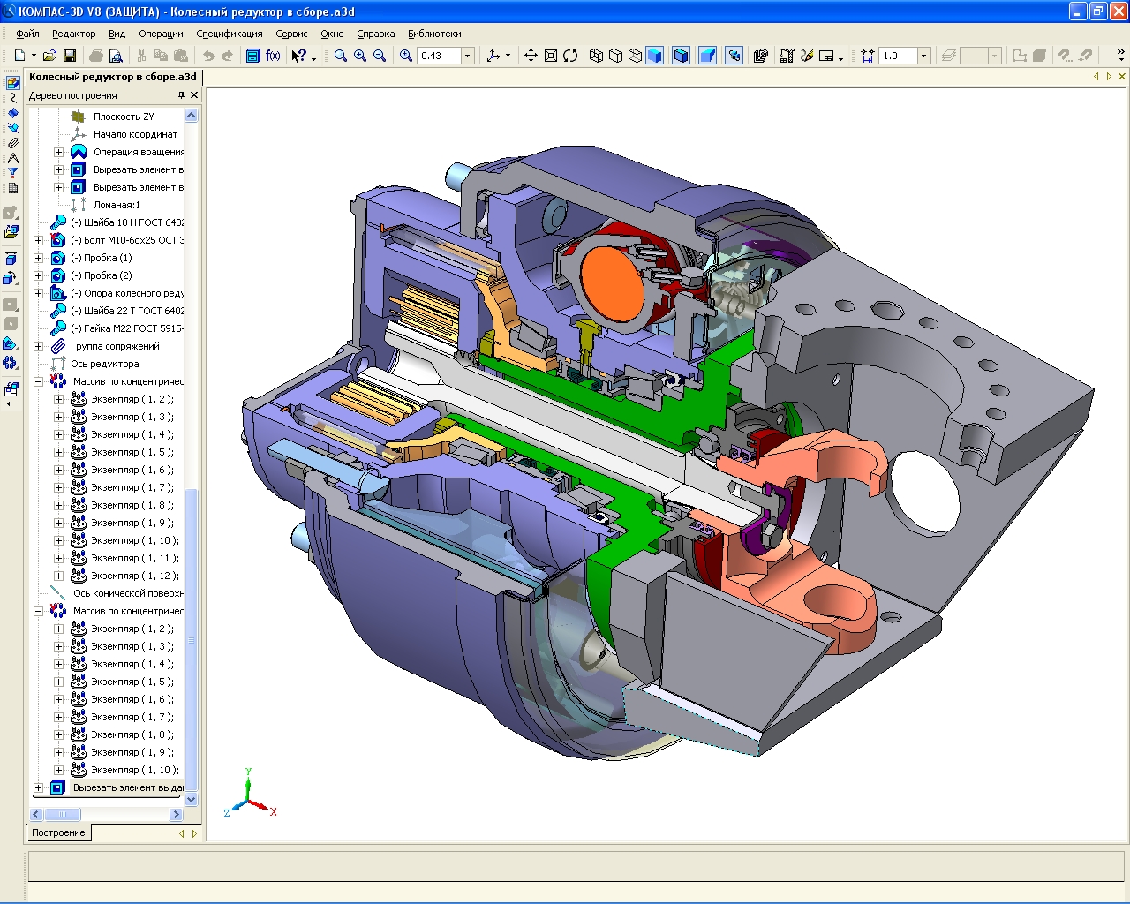Open the Спецификация menu
Viewport: 1130px width, 904px height.
pos(230,34)
